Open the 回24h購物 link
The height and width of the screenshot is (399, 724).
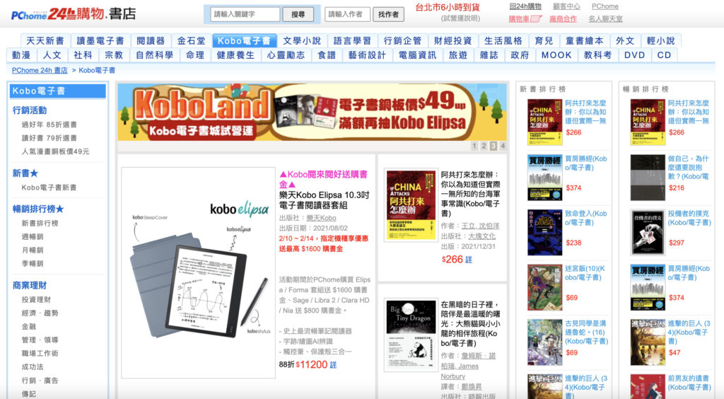click(525, 6)
